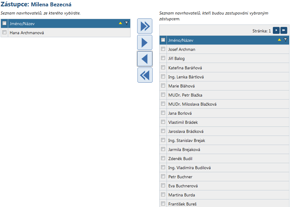Select checkbox for Zdeněk Budil
Viewport: 291px width, 207px height.
tap(163, 158)
